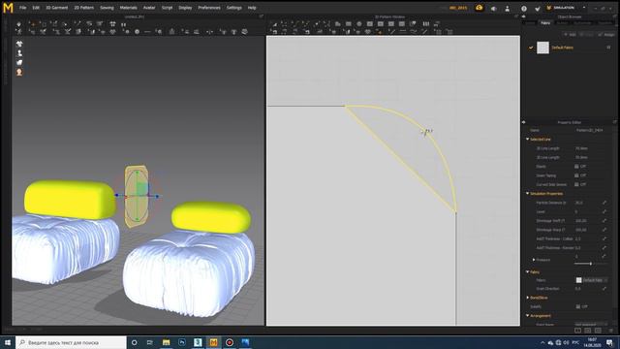Click edit icon beside Particle Distance value
This screenshot has width=620, height=349.
coord(604,203)
